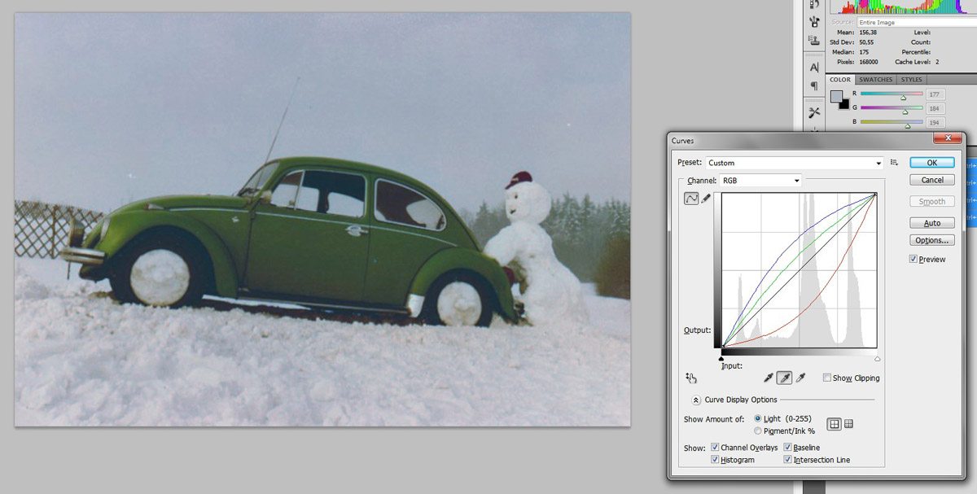Image resolution: width=977 pixels, height=494 pixels.
Task: Click the on-image adjustment hand tool
Action: [x=691, y=378]
